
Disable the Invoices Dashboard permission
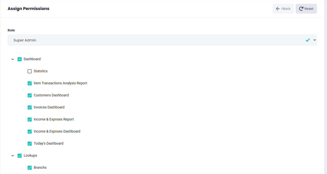(30, 107)
